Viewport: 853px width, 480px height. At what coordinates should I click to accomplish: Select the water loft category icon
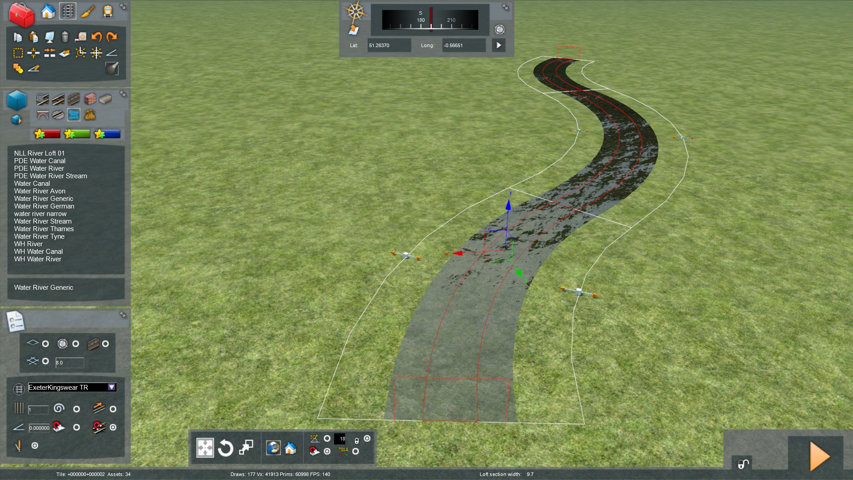click(73, 115)
